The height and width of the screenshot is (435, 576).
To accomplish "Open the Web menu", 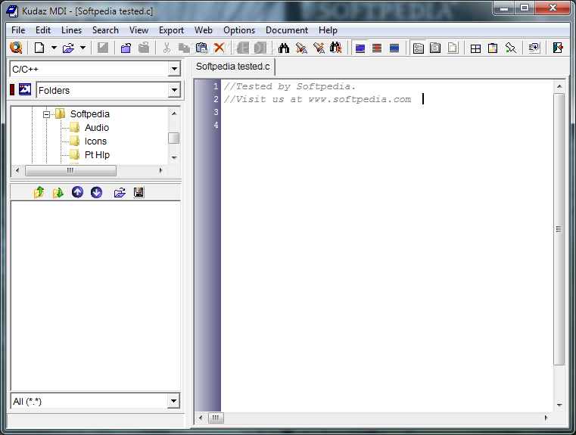I will [204, 30].
